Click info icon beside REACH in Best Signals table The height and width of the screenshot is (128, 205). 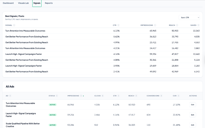click(177, 25)
